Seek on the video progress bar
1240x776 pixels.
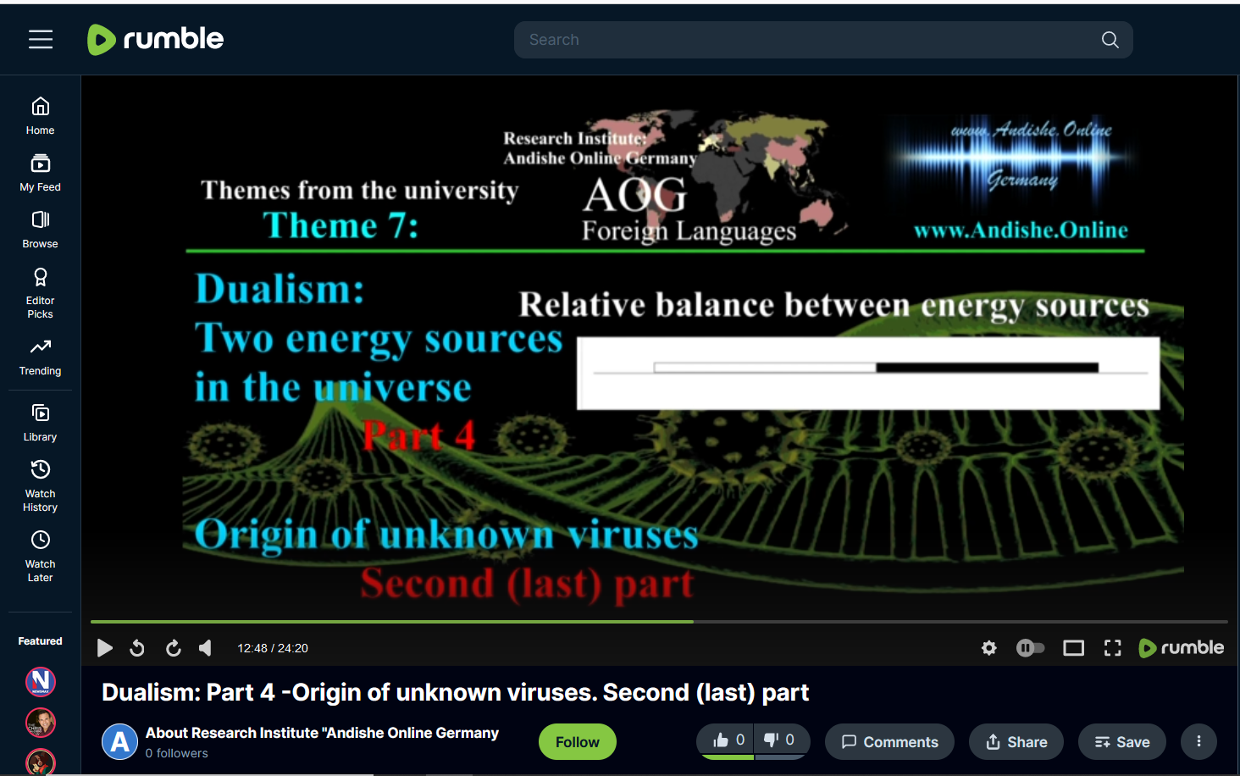click(659, 622)
